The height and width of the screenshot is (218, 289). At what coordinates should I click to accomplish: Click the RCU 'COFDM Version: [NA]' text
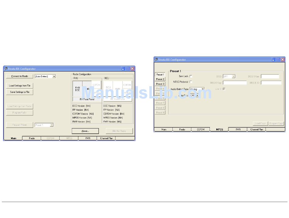click(x=114, y=114)
